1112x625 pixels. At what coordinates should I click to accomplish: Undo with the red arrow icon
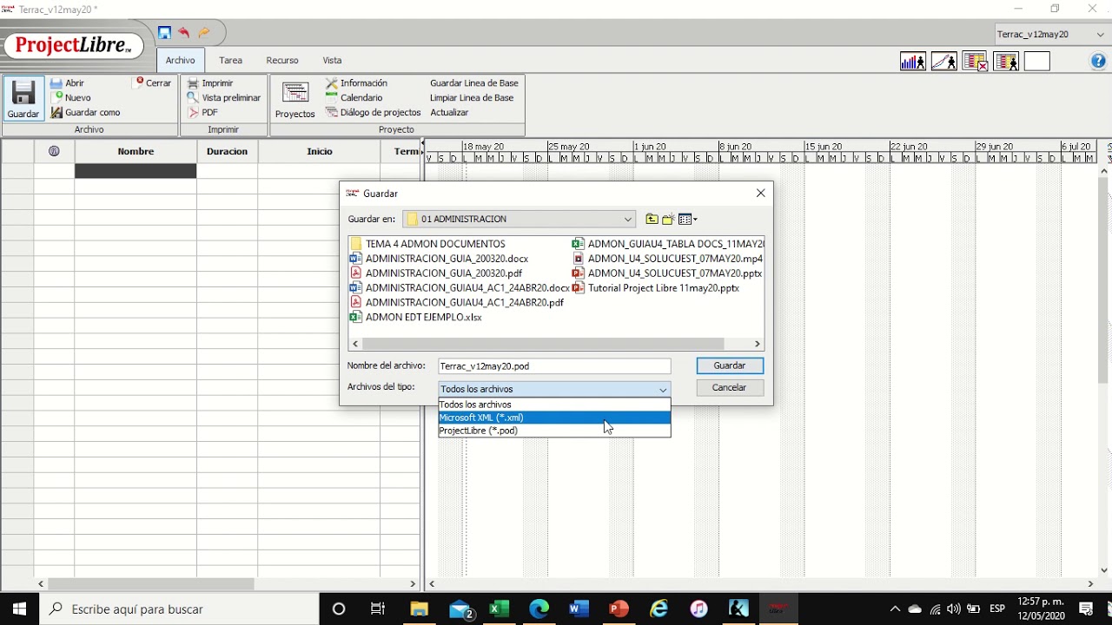pyautogui.click(x=184, y=33)
